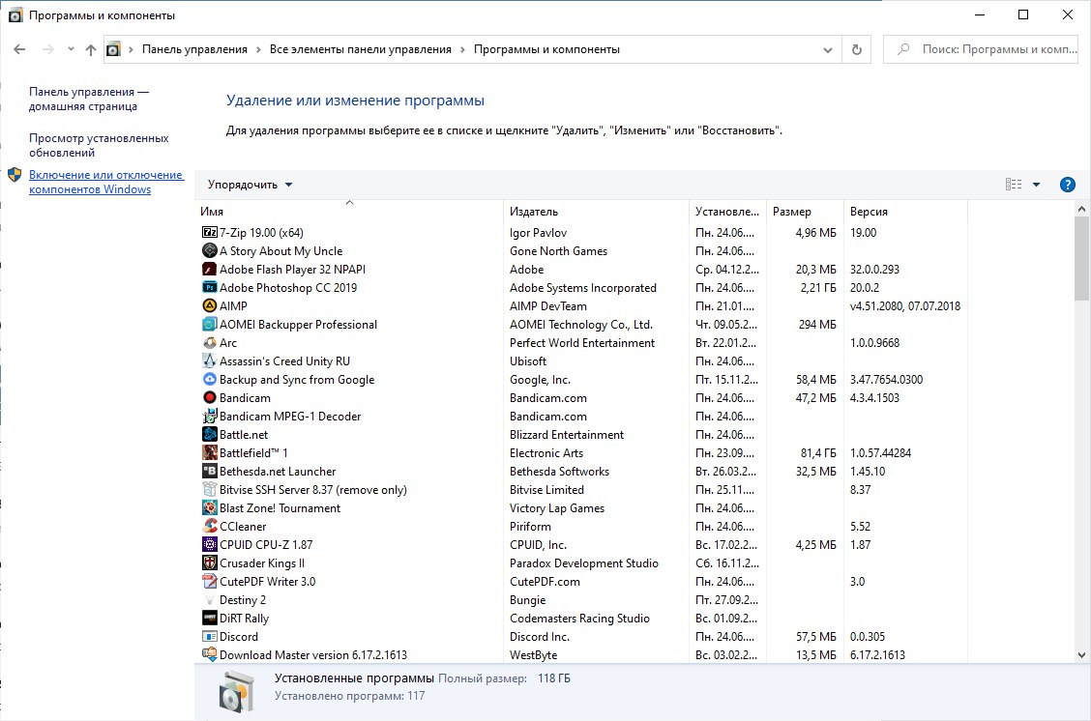The width and height of the screenshot is (1091, 721).
Task: Expand the chevron after Все элементы панели управления
Action: pyautogui.click(x=462, y=49)
